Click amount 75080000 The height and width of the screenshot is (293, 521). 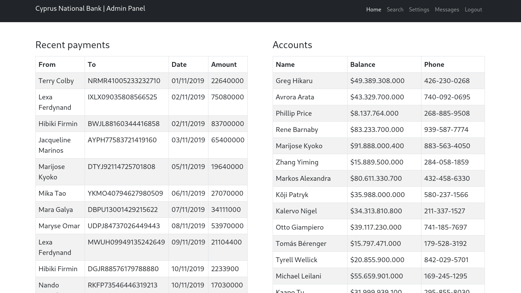click(228, 97)
